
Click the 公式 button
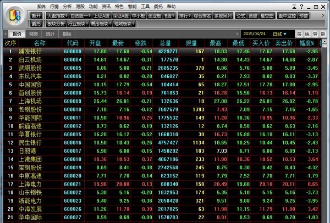click(241, 16)
